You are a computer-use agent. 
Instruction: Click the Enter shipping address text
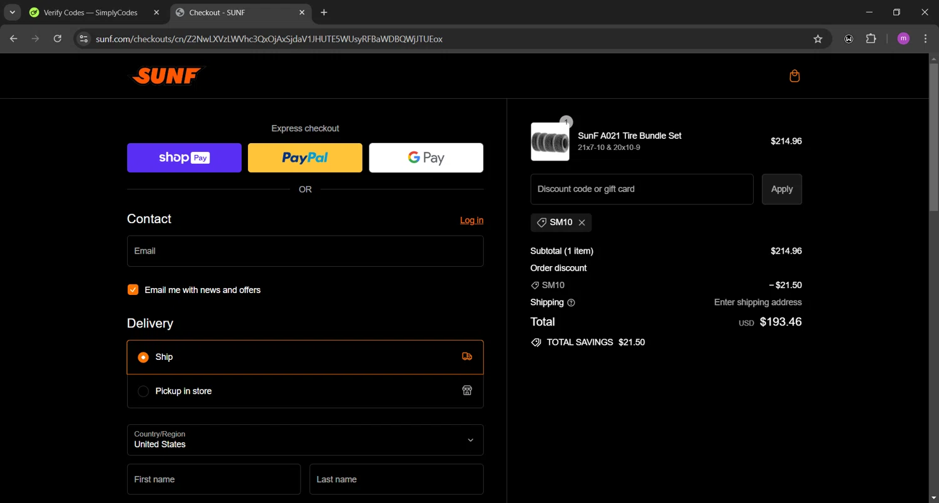click(758, 302)
